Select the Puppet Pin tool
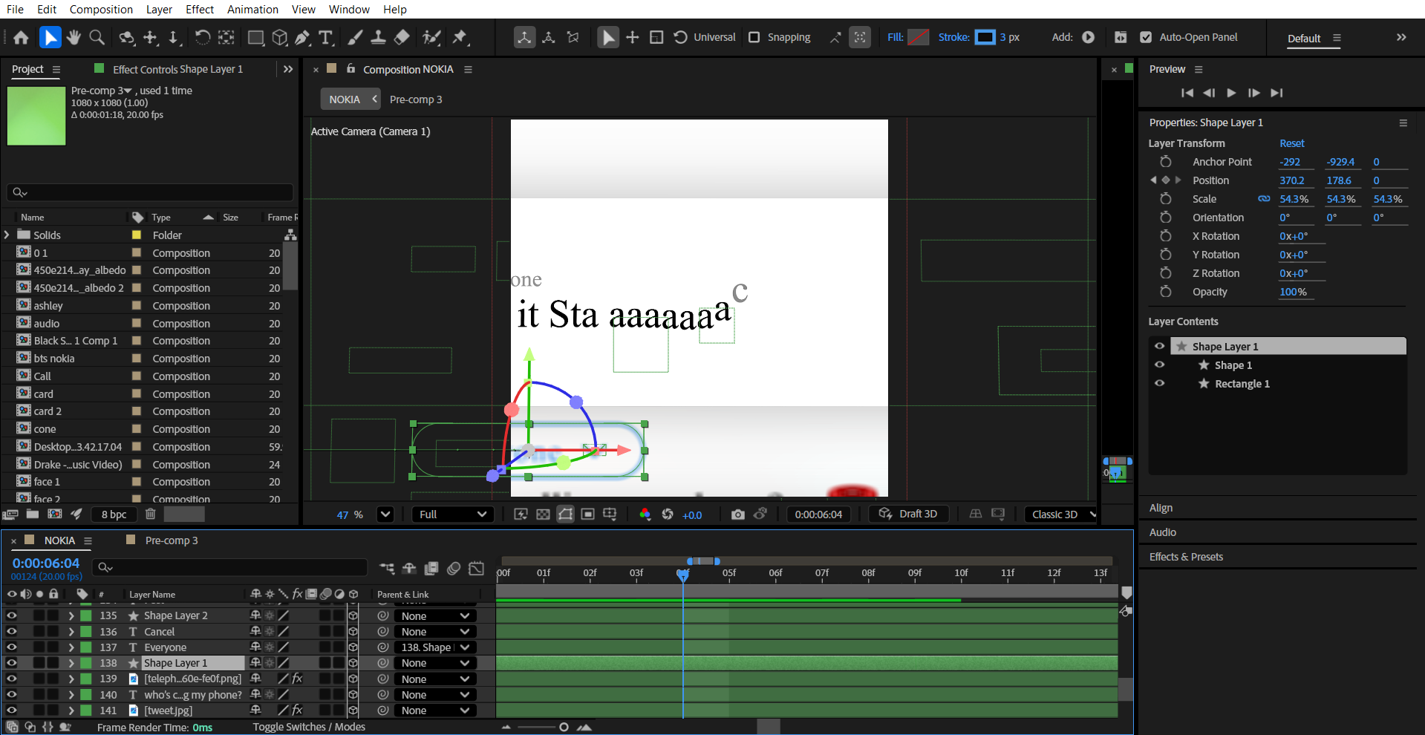Image resolution: width=1425 pixels, height=735 pixels. (460, 37)
